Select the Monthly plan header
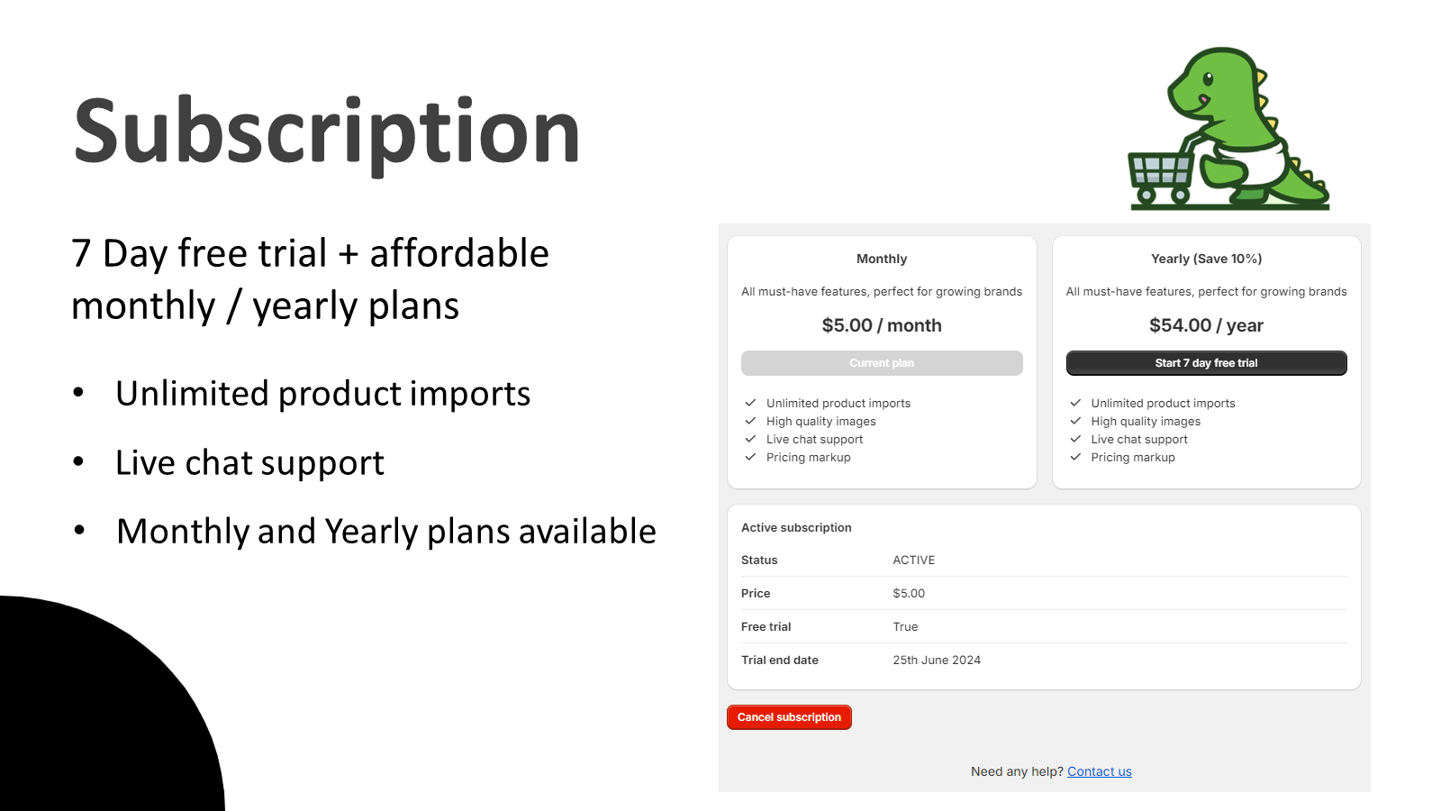Screen dimensions: 1441x811 tap(882, 259)
